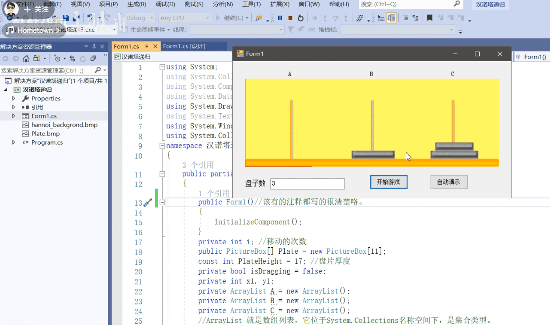Switch to Form1.cs [设计] tab
This screenshot has height=325, width=550.
[184, 46]
